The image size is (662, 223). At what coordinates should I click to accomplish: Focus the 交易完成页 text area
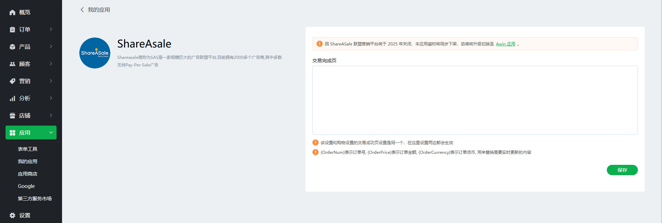click(475, 100)
